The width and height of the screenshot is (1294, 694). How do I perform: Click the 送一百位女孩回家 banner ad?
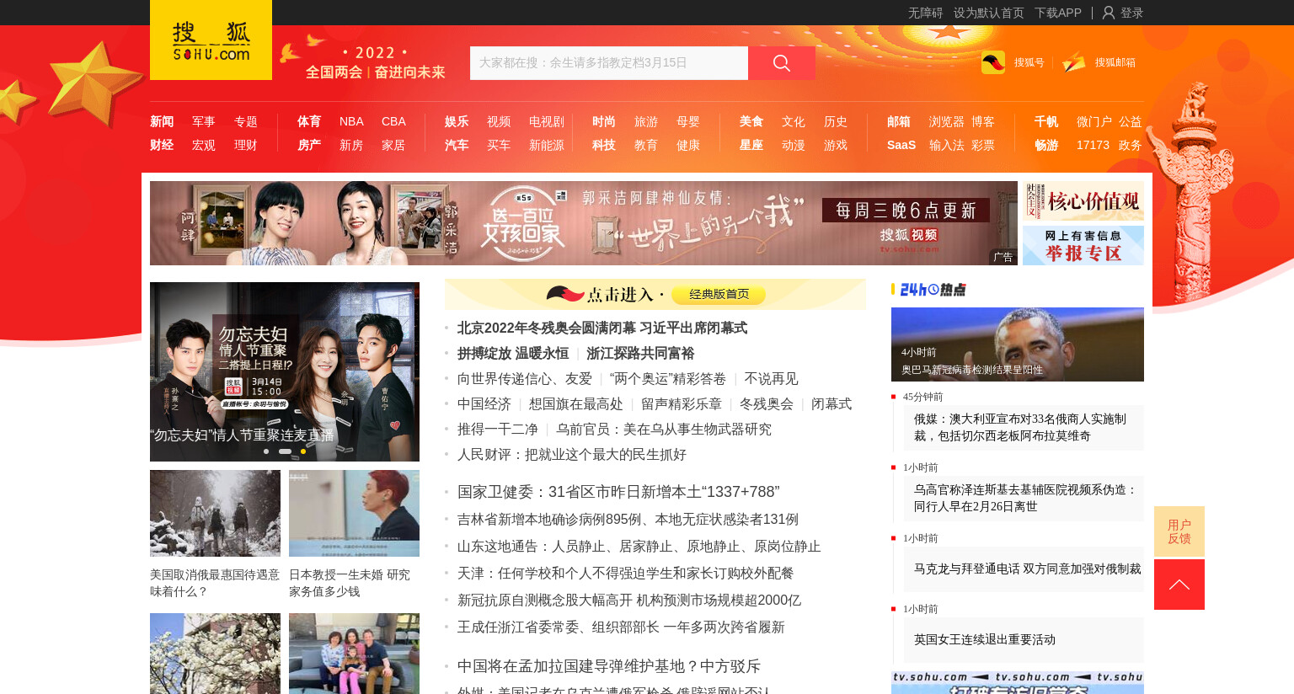(x=584, y=223)
